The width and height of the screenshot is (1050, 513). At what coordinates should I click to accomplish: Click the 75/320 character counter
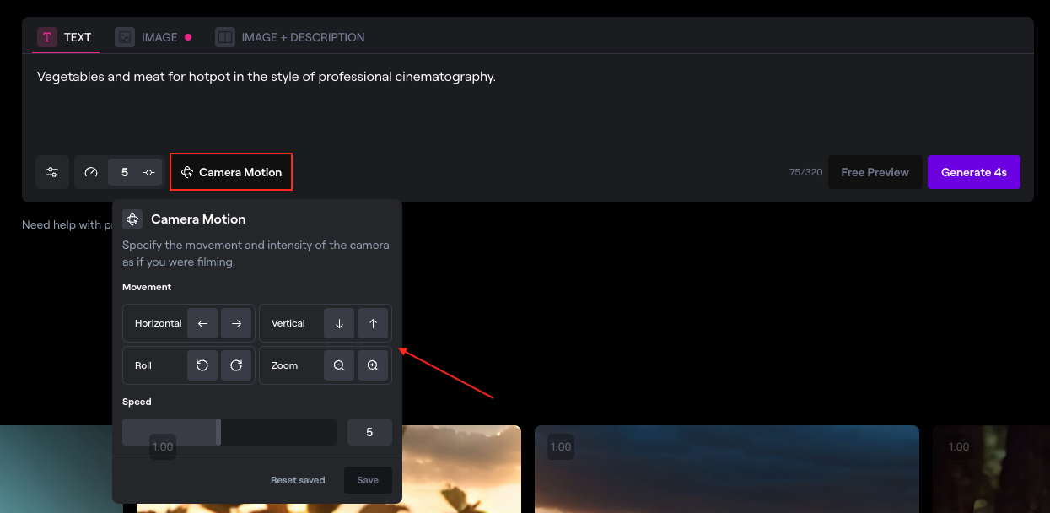[x=805, y=172]
